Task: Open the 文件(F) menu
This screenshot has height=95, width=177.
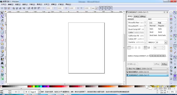Action: [x=4, y=4]
